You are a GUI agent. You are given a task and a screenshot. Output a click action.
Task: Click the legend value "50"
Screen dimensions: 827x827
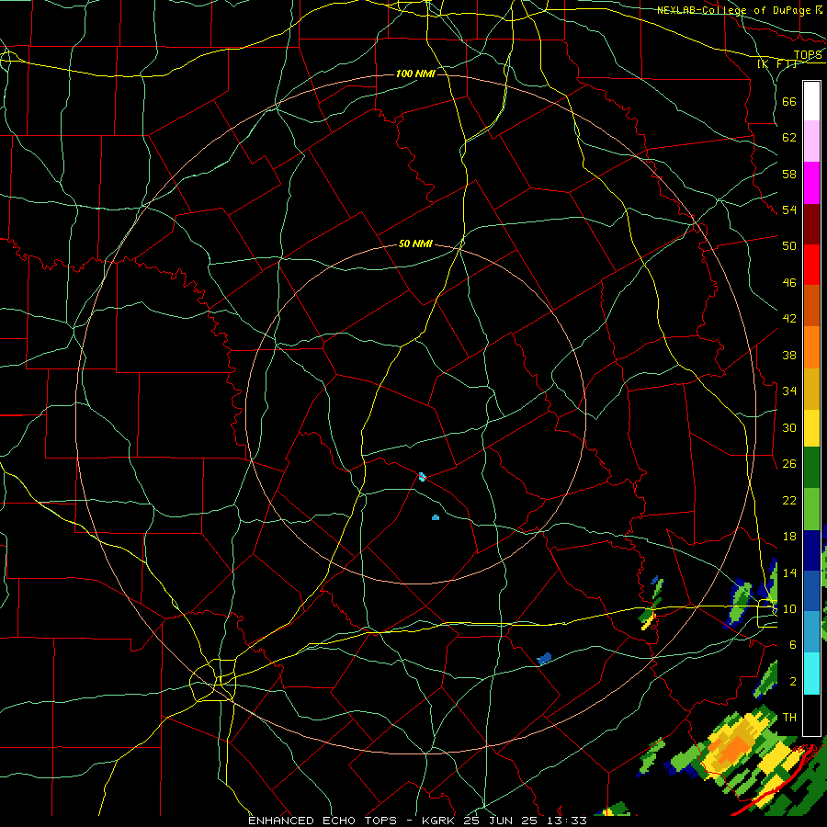pyautogui.click(x=789, y=245)
